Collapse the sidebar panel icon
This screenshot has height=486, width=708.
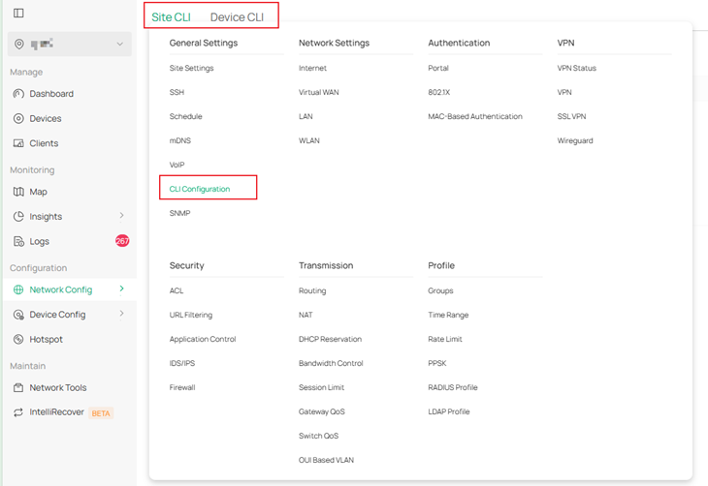(18, 14)
